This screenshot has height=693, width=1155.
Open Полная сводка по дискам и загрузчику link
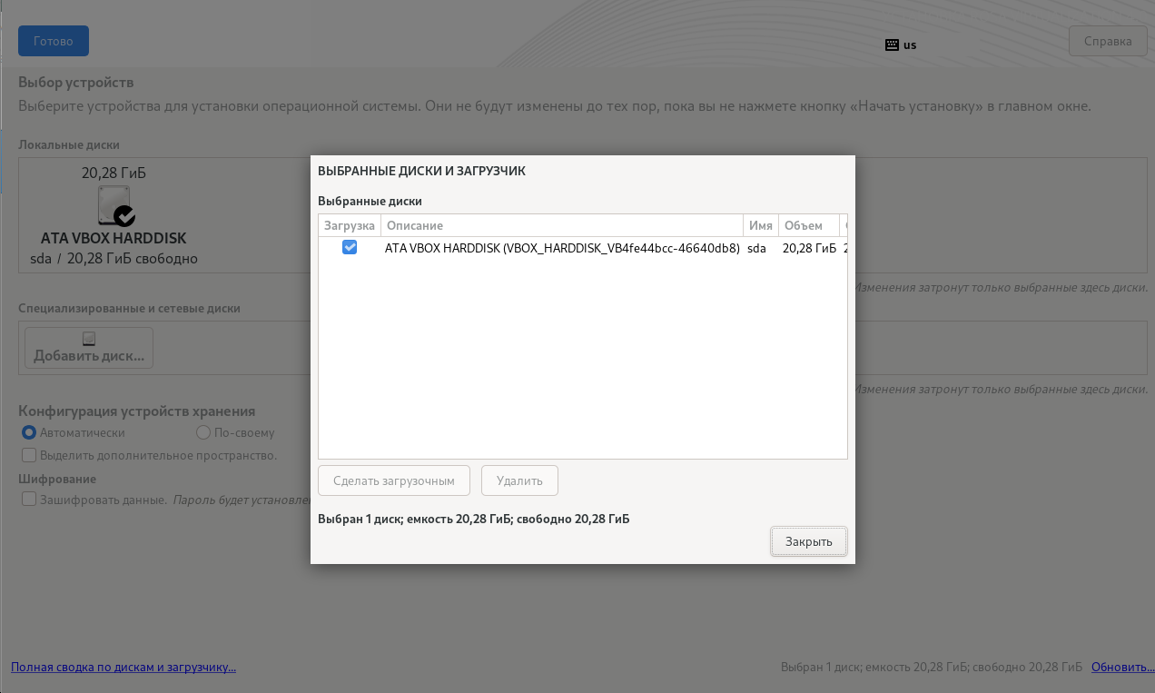pyautogui.click(x=123, y=667)
